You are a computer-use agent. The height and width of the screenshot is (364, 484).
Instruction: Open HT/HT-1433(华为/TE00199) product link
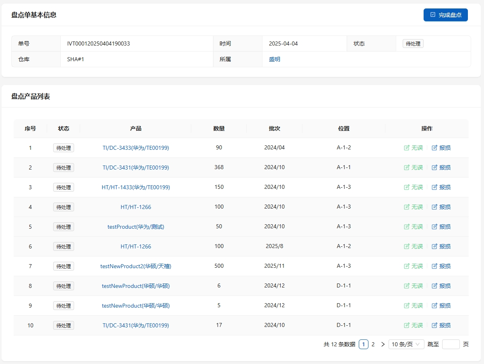point(136,187)
